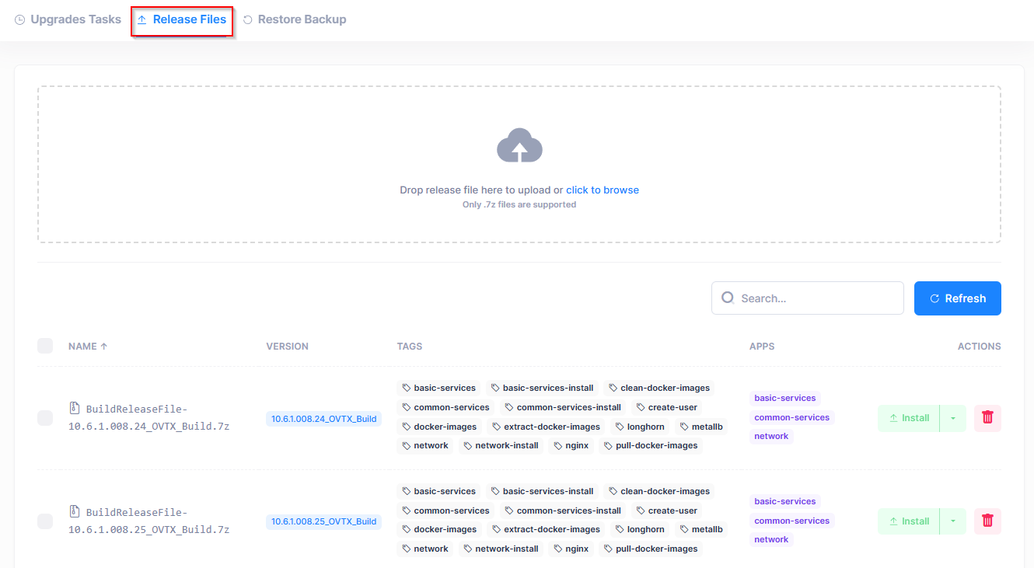Delete the 10.6.1.008.25 release file
Viewport: 1034px width, 568px height.
pos(987,521)
